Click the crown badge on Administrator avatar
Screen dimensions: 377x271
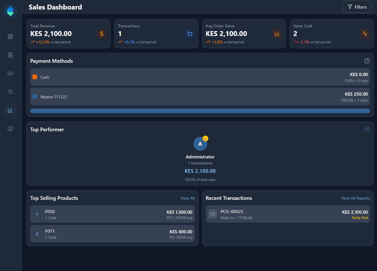pyautogui.click(x=205, y=139)
